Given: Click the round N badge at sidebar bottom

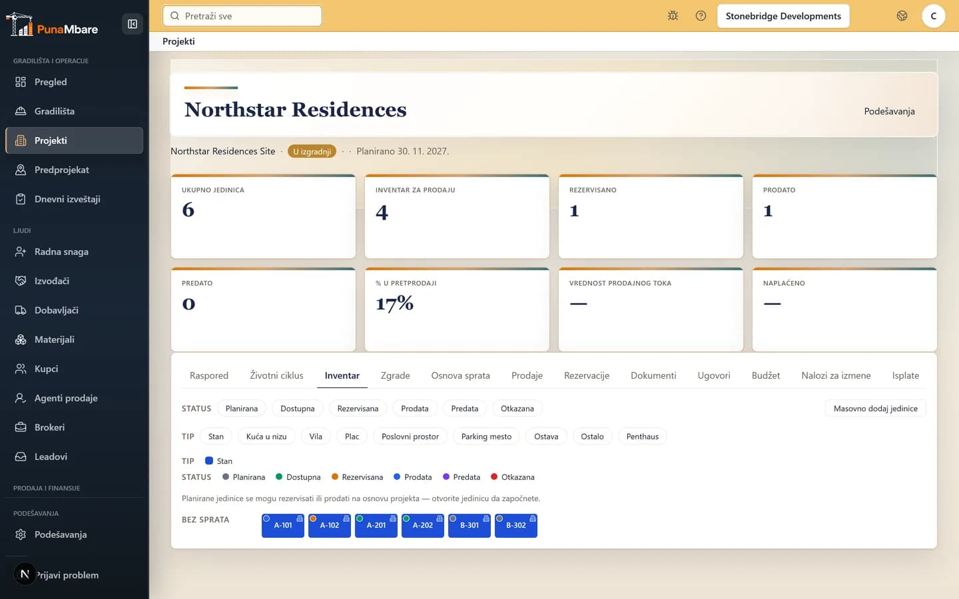Looking at the screenshot, I should click(x=25, y=574).
